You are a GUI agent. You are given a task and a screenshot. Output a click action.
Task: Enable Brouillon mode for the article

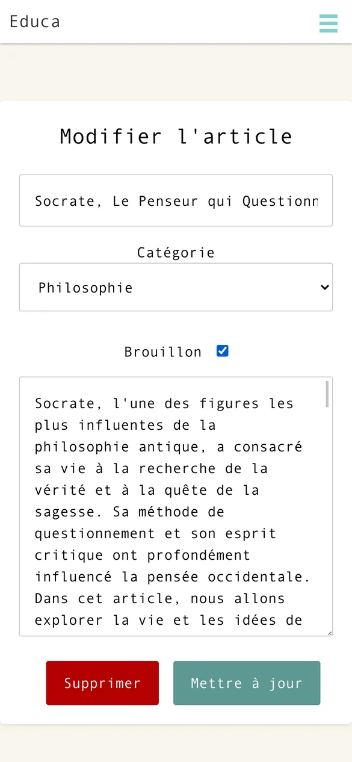pos(222,350)
